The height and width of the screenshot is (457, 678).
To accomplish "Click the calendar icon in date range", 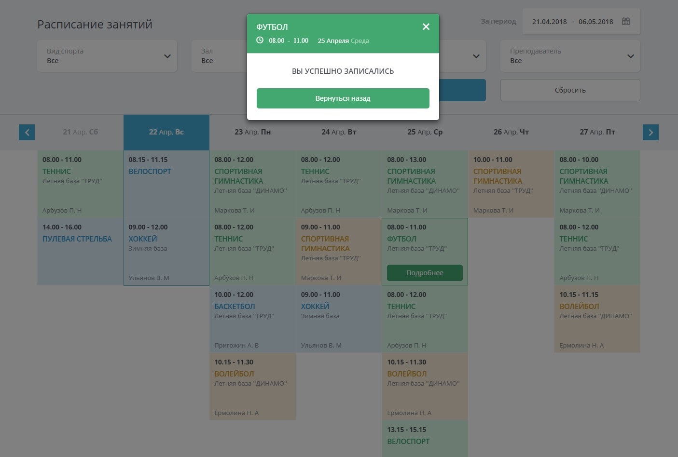I will pos(626,21).
